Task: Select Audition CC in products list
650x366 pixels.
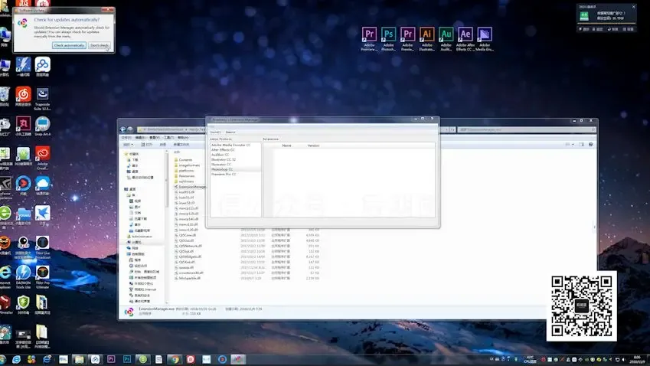Action: [x=220, y=155]
